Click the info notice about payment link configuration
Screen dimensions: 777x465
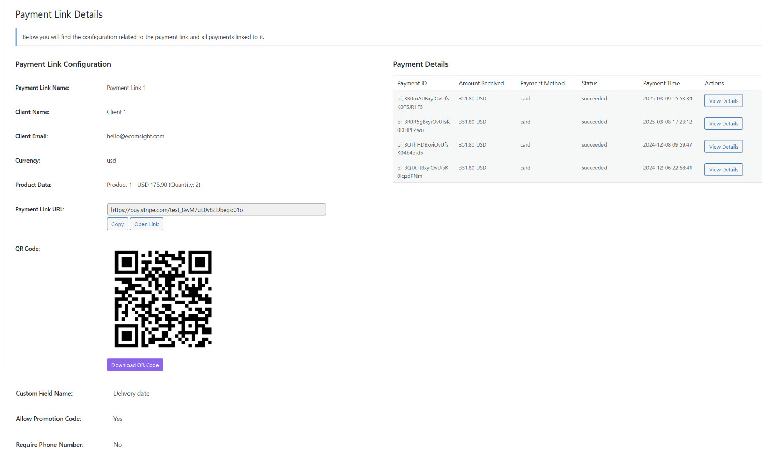(x=388, y=37)
